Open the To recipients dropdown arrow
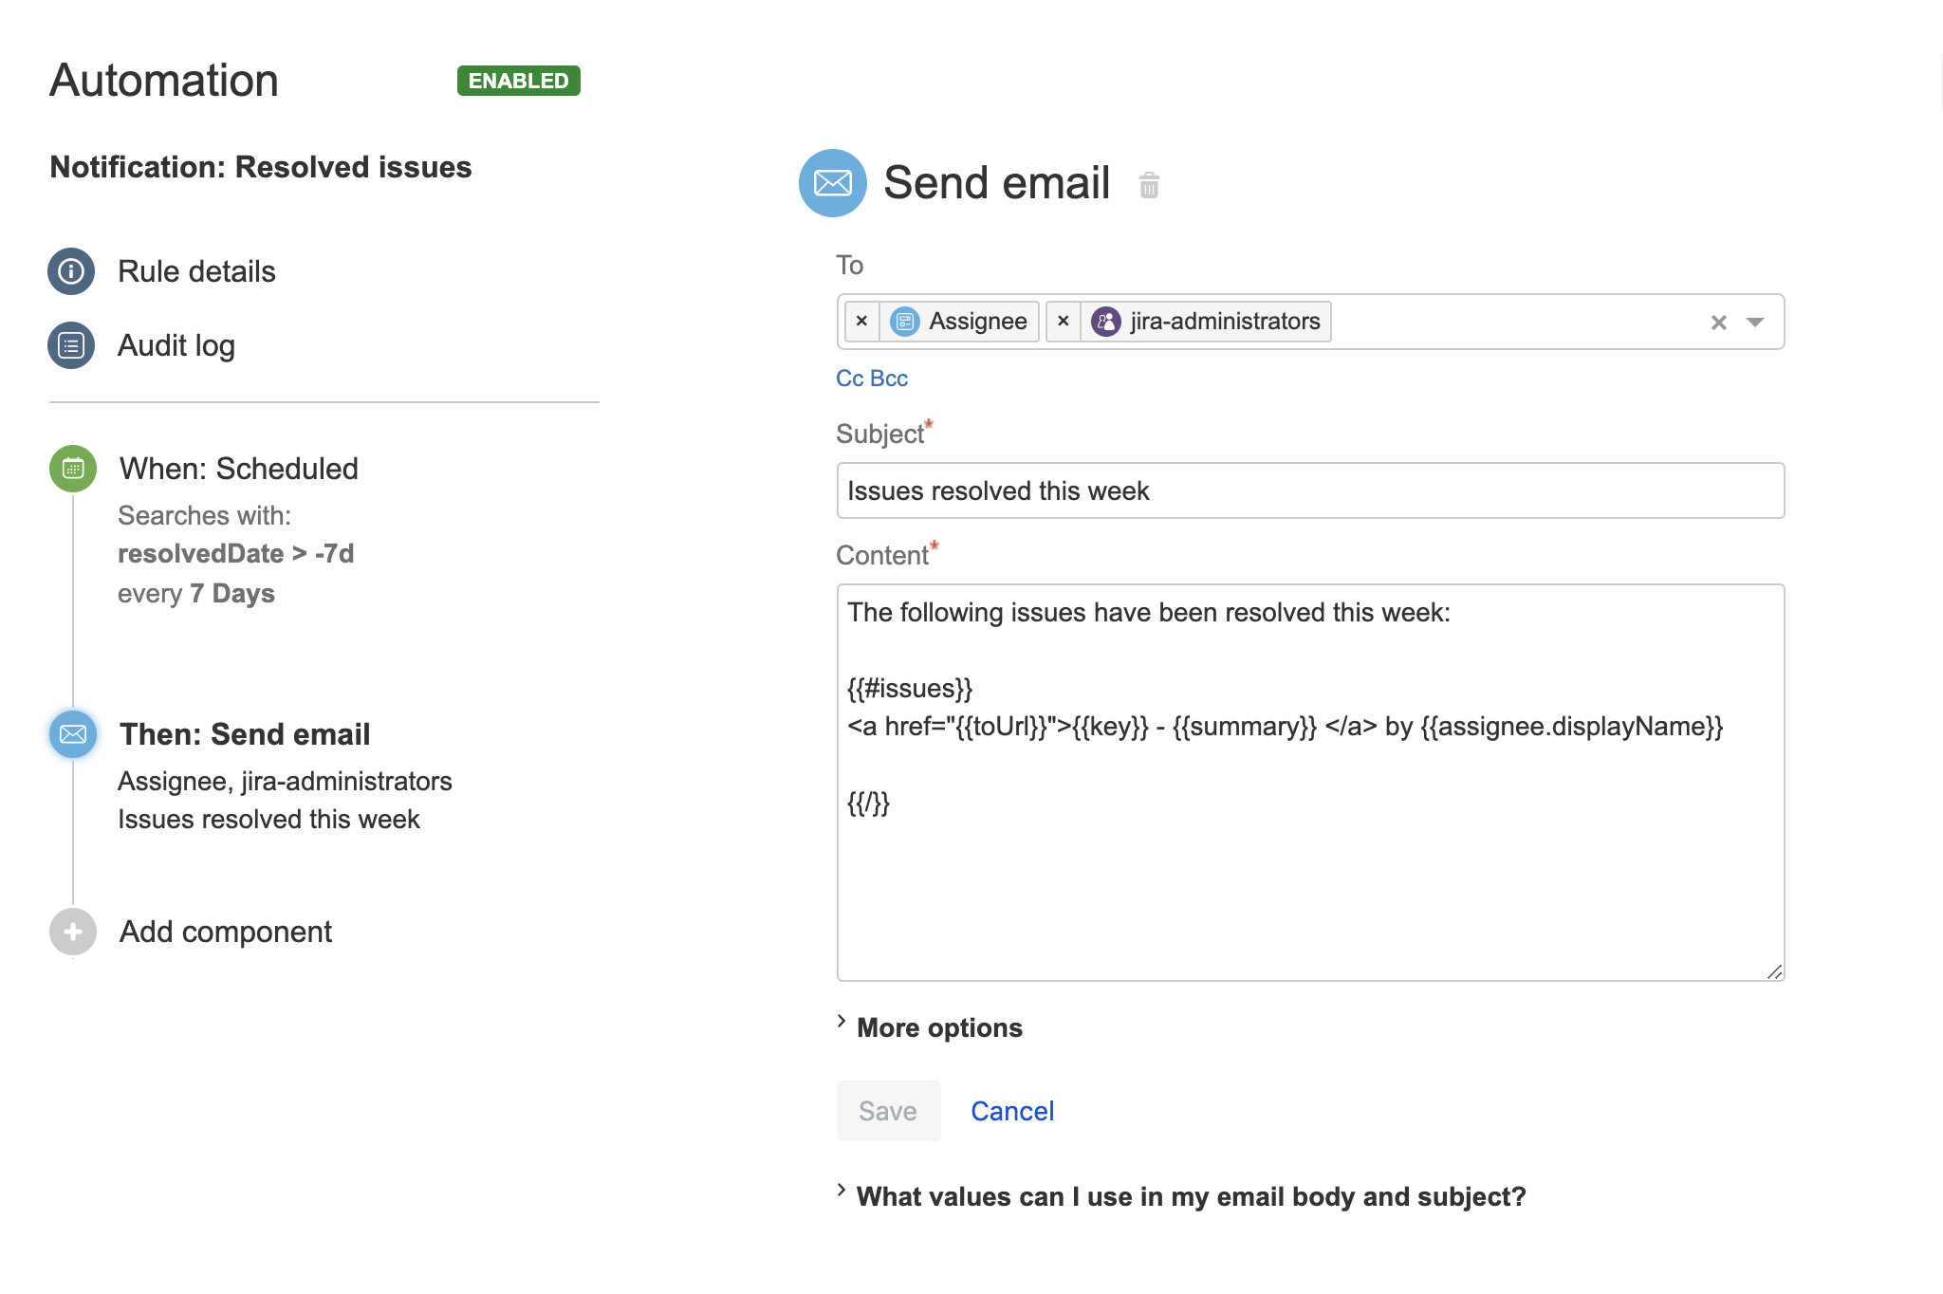This screenshot has height=1294, width=1943. point(1755,323)
